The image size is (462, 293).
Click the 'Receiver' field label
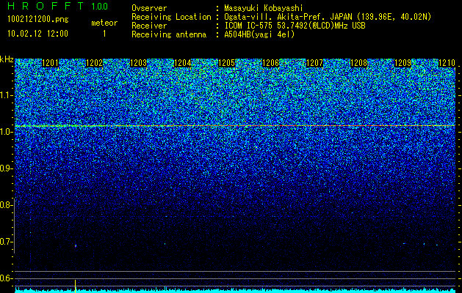click(x=149, y=26)
